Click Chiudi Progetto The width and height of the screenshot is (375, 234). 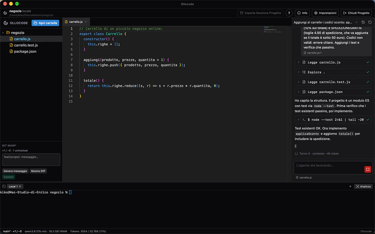pyautogui.click(x=356, y=13)
